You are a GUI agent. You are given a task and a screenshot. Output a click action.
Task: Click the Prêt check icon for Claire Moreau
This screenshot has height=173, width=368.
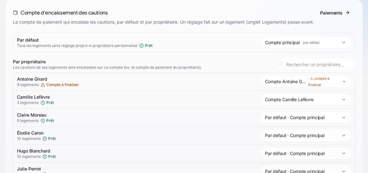pyautogui.click(x=43, y=121)
